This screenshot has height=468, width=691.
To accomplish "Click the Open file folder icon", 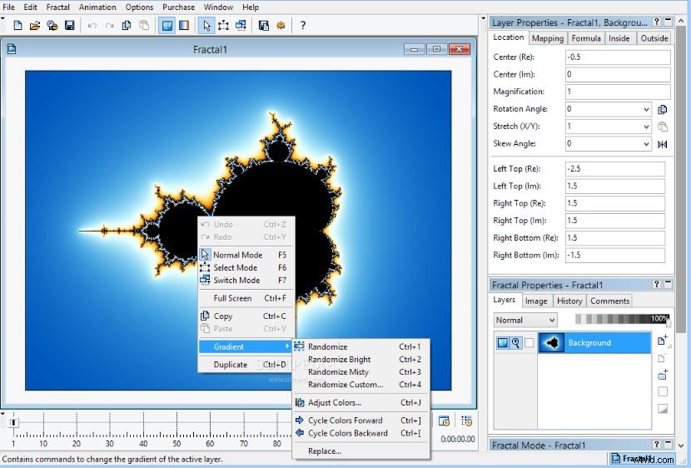I will click(x=35, y=26).
